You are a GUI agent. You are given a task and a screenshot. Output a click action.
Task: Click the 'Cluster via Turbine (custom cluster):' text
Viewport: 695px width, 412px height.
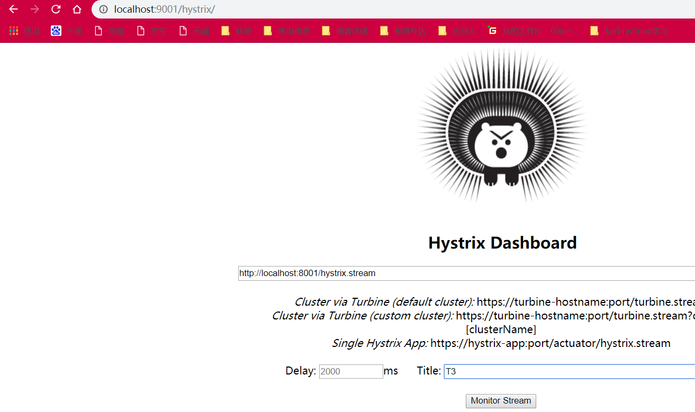pyautogui.click(x=363, y=316)
